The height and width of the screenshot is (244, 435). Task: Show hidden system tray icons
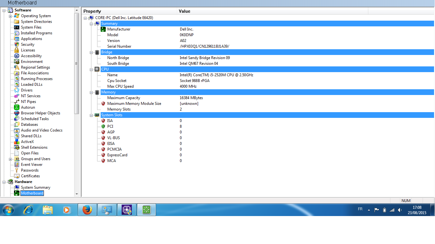click(x=369, y=210)
